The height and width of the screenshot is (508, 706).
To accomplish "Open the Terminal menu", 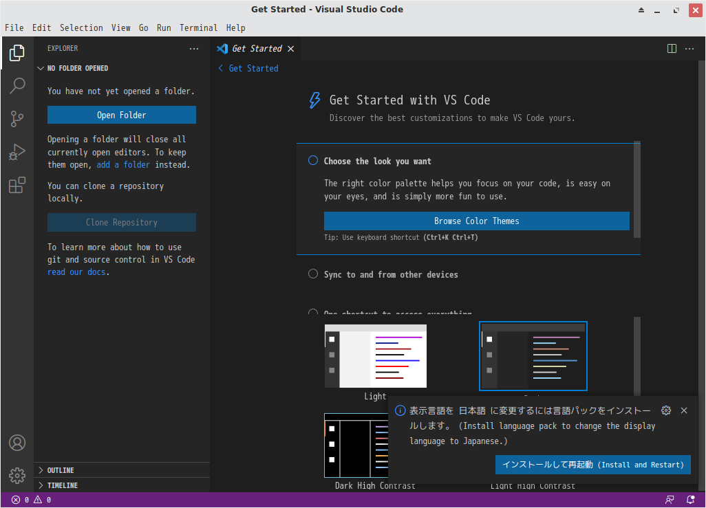I will click(199, 28).
